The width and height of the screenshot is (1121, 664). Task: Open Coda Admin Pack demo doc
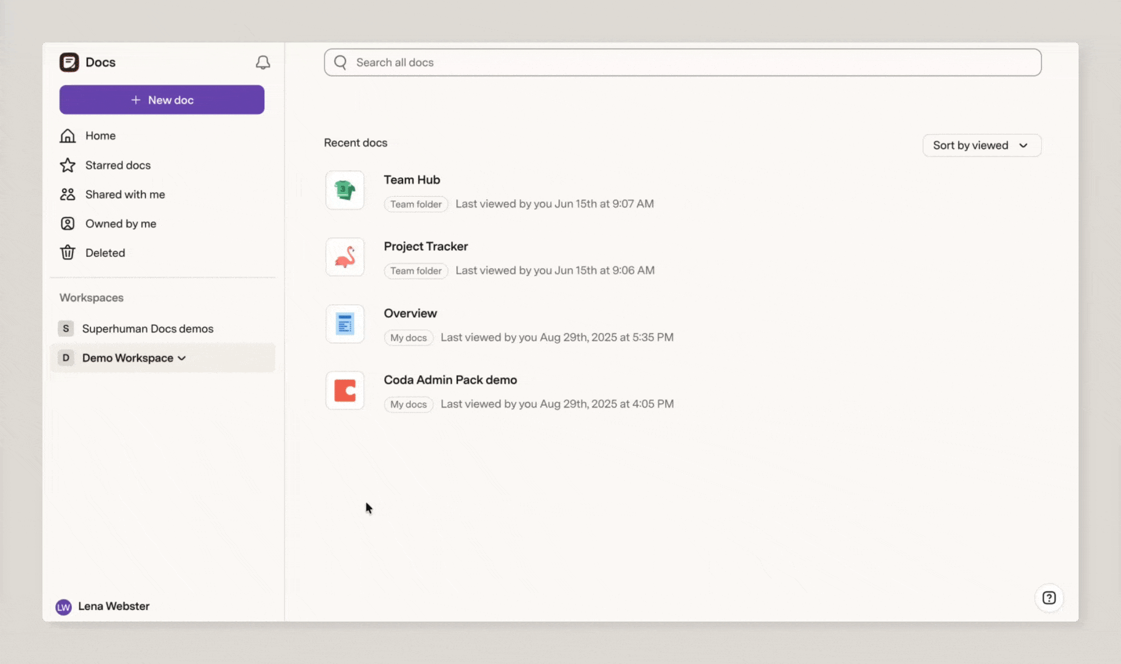[450, 380]
